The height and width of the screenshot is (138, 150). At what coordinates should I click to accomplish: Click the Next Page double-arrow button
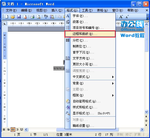click(146, 125)
